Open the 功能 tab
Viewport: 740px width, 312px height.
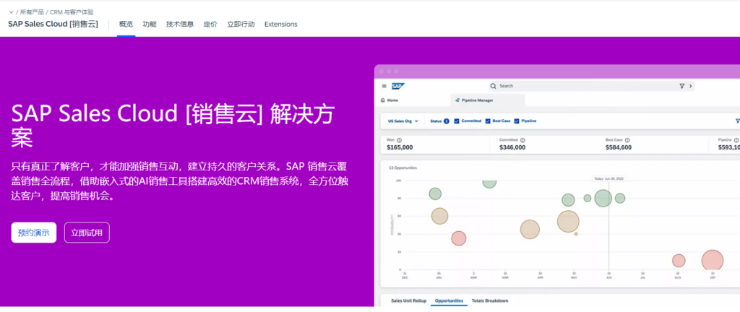(149, 24)
